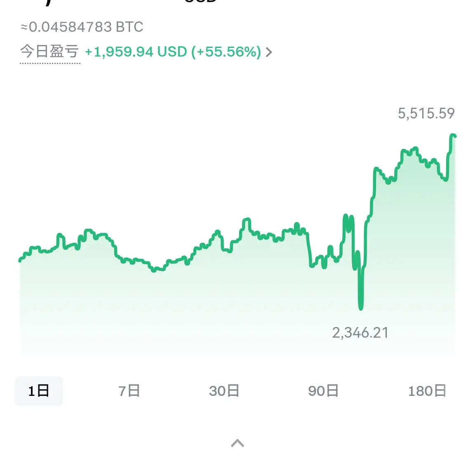
Task: Tap the BTC unit label beside the value
Action: [x=129, y=27]
